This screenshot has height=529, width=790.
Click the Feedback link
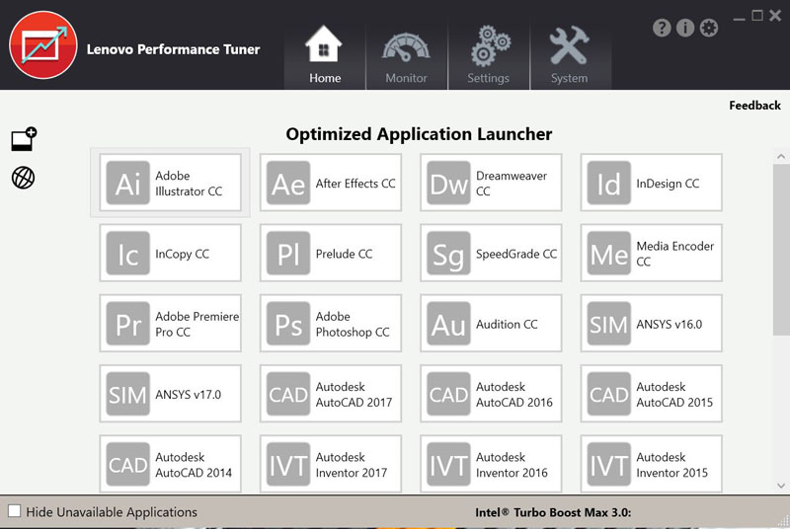(x=754, y=106)
